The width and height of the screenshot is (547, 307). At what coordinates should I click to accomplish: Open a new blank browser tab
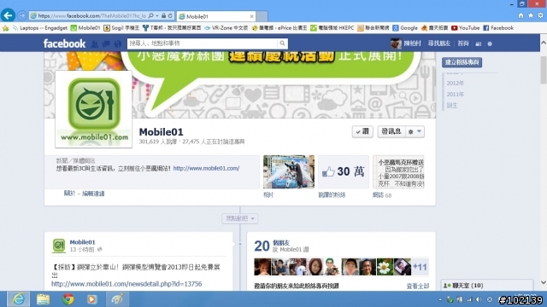(x=262, y=16)
